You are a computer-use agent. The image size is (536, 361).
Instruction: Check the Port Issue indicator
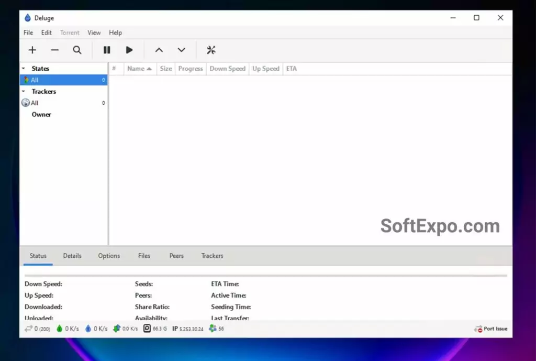(490, 329)
